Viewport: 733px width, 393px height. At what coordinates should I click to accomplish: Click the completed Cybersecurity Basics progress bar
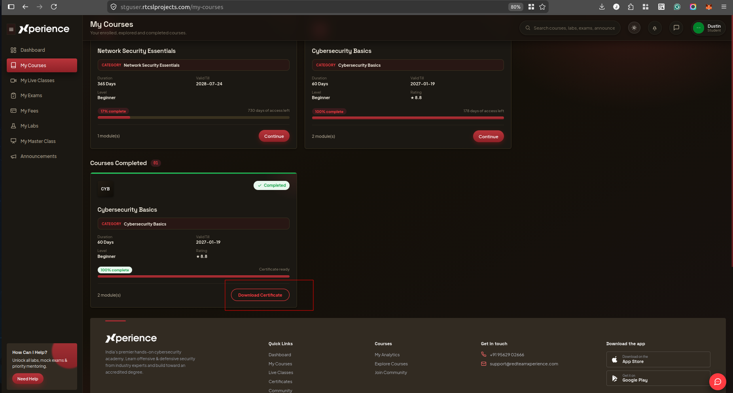193,276
